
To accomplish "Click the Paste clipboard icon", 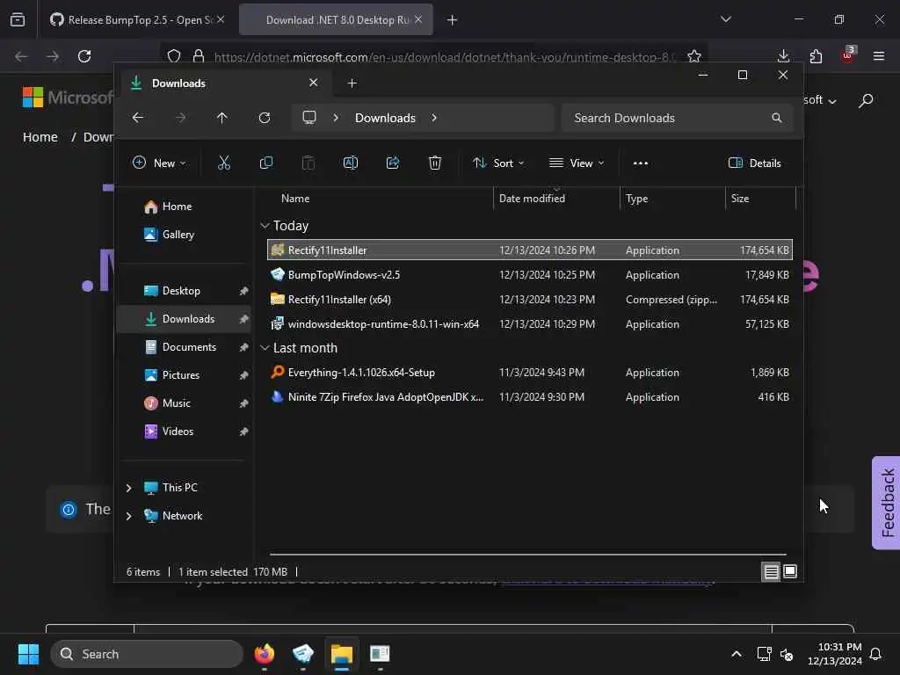I will (x=308, y=163).
